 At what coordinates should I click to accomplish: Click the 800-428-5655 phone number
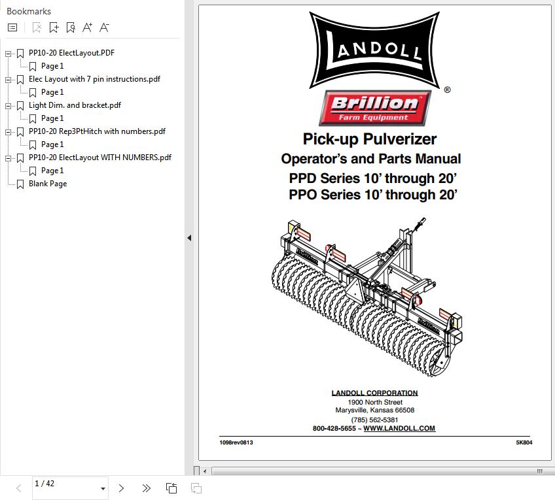click(334, 428)
